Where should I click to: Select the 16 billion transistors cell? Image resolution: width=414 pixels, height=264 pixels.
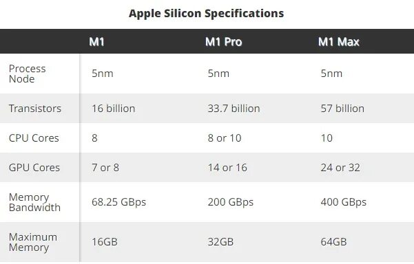tap(113, 109)
